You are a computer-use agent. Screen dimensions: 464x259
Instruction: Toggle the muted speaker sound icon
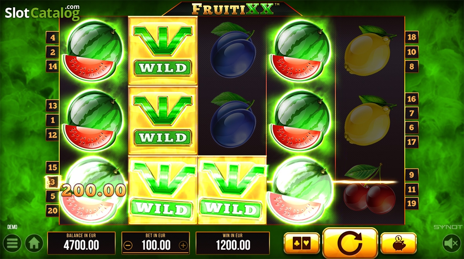point(451,243)
